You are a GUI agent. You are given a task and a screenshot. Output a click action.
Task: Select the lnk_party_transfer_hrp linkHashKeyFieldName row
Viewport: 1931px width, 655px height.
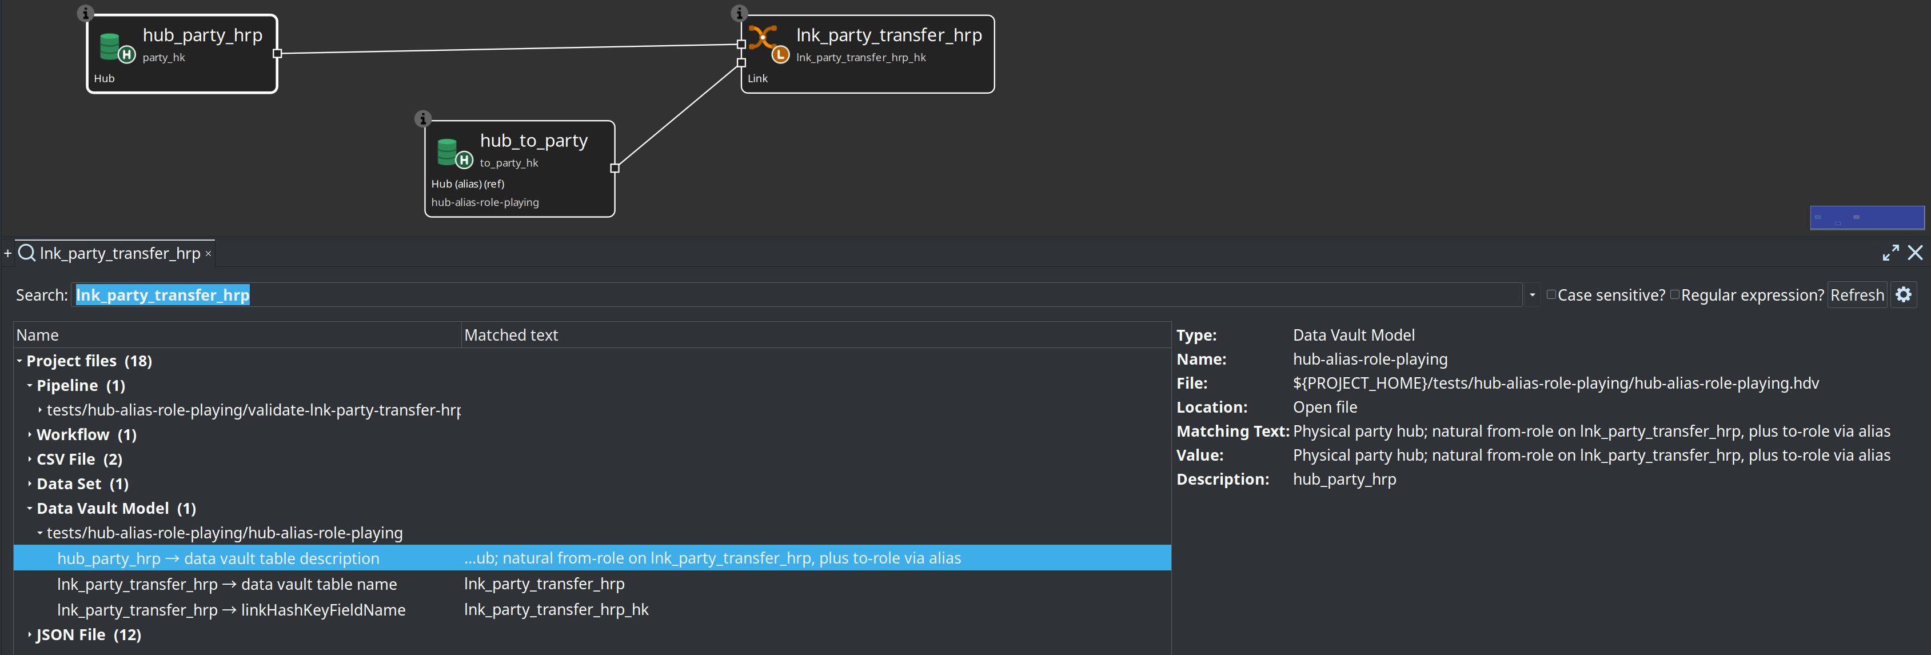click(x=592, y=609)
